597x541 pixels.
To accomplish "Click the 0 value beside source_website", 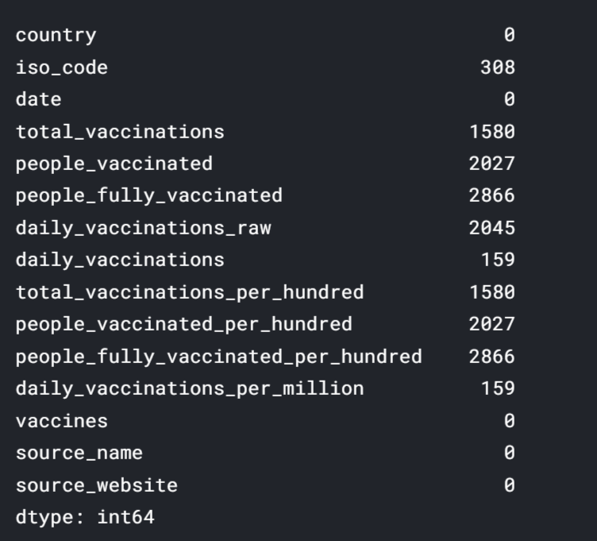I will coord(509,485).
